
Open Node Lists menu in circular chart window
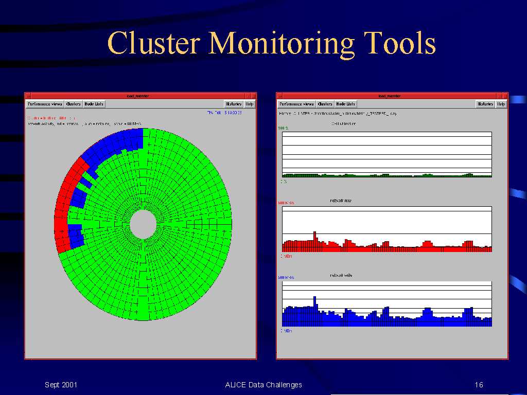coord(94,104)
